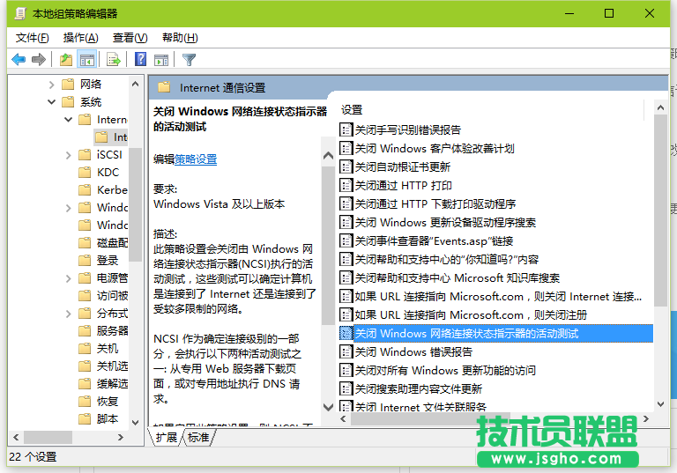Click the policy icon for 关闭通过 HTTP 打印

pos(346,185)
